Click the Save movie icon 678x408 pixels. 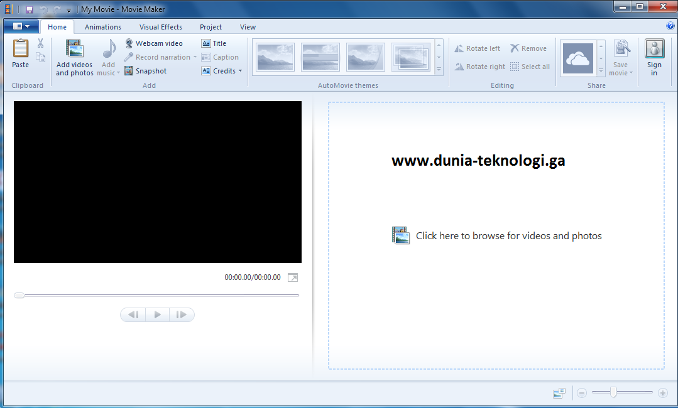[622, 48]
